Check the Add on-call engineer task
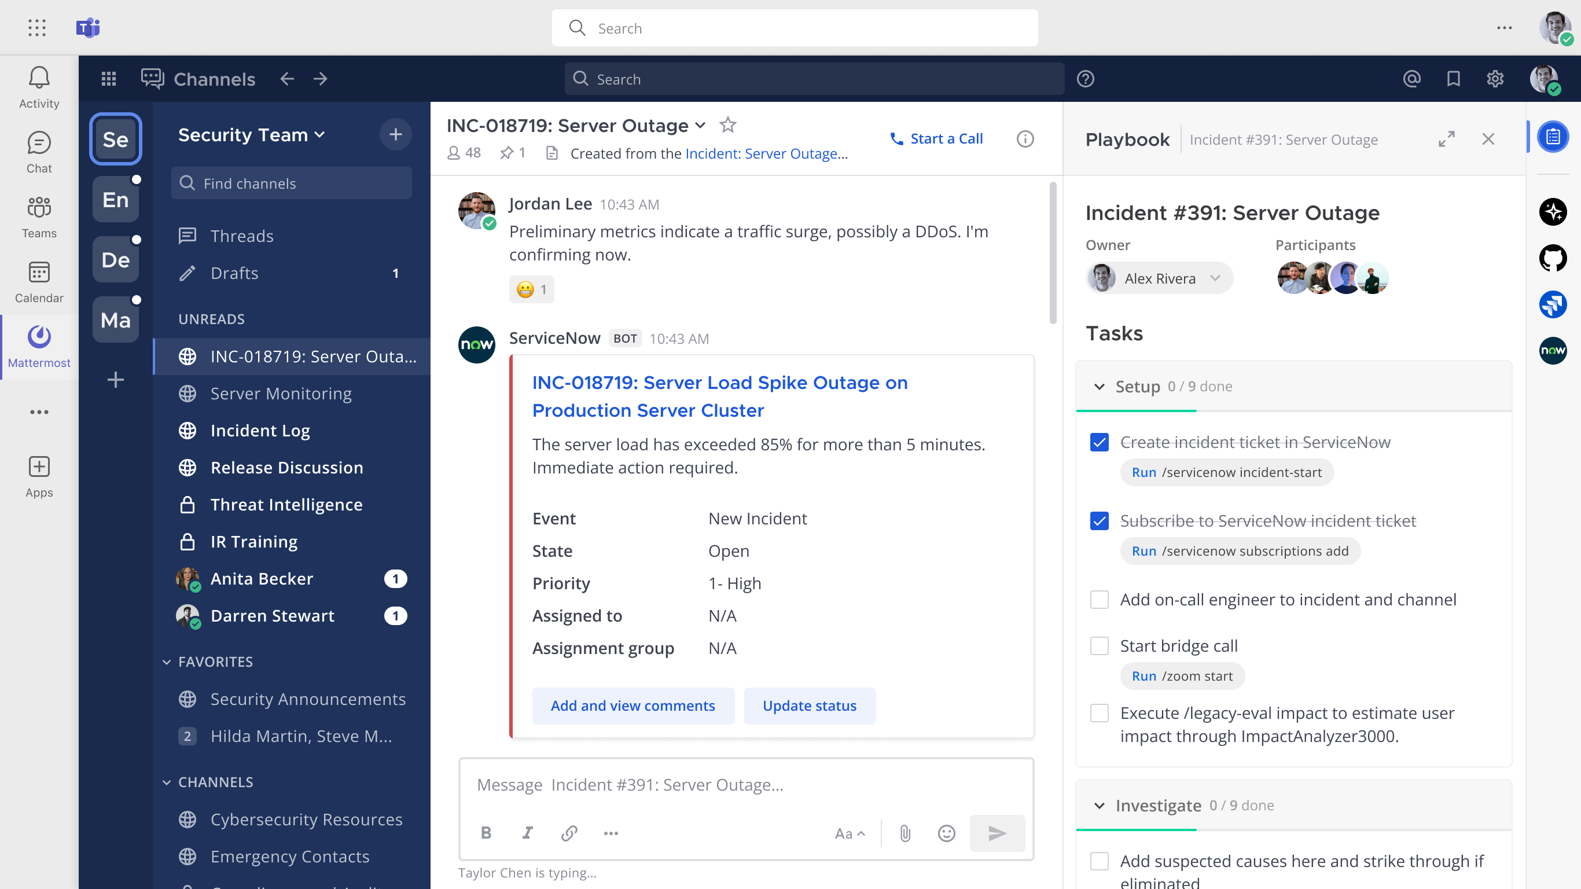This screenshot has width=1581, height=889. click(1099, 599)
